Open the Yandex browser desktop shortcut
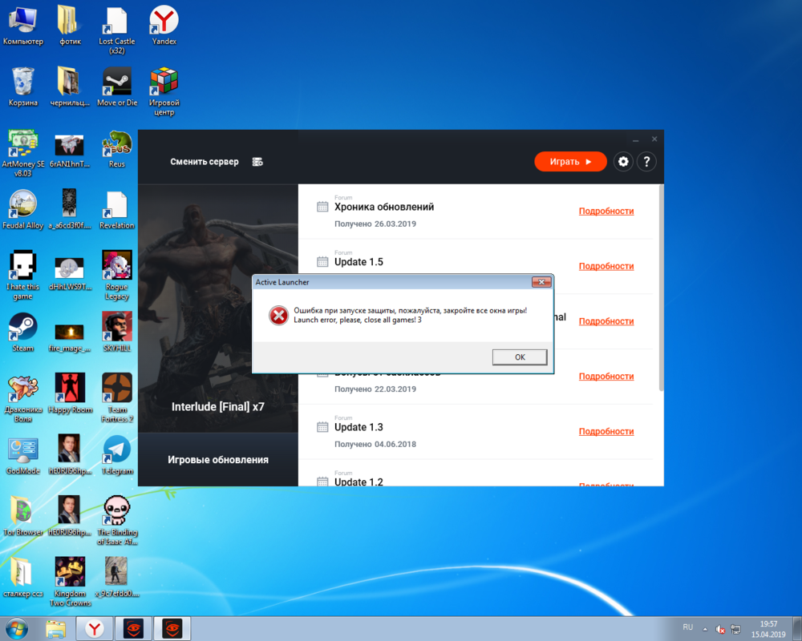 coord(164,22)
